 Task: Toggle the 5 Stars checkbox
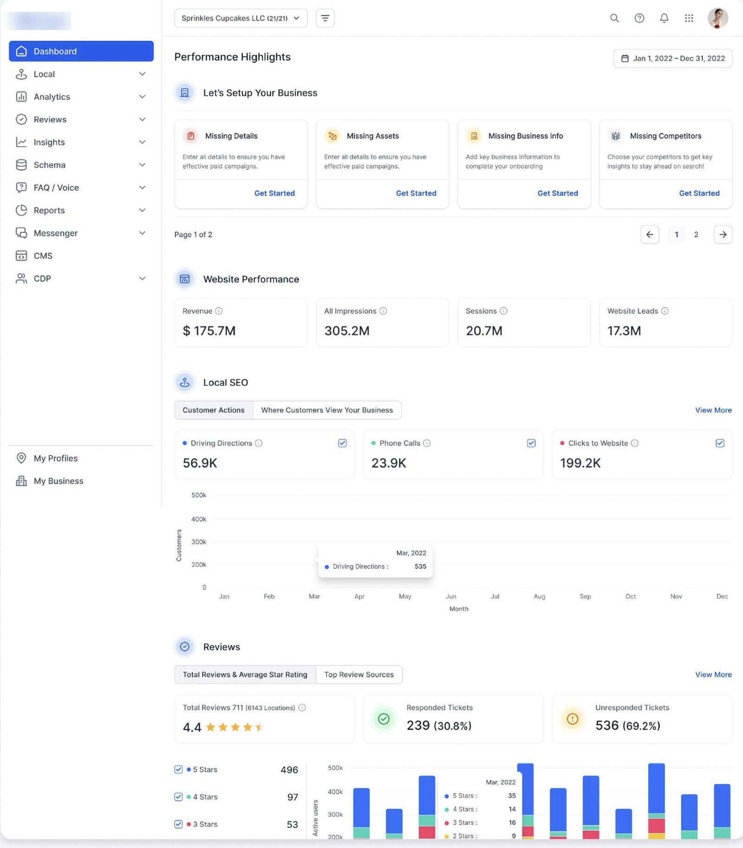pyautogui.click(x=178, y=770)
